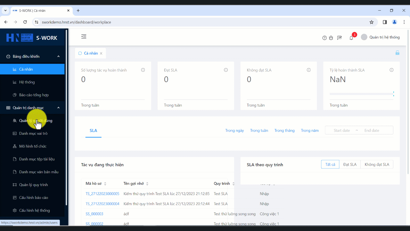Open Quản lý quy trình page
The height and width of the screenshot is (231, 410).
[32, 185]
